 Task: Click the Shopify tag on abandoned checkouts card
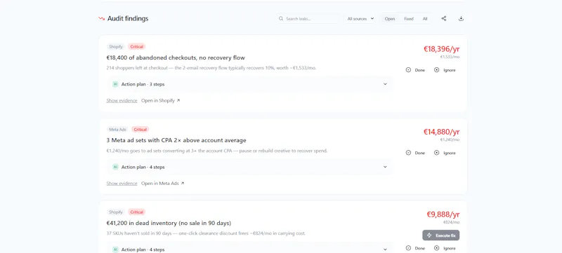point(116,47)
